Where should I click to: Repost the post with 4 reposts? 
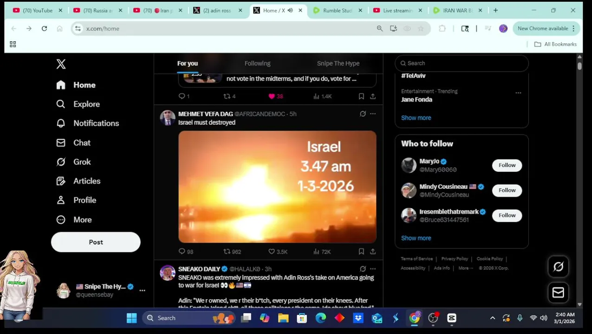coord(229,96)
